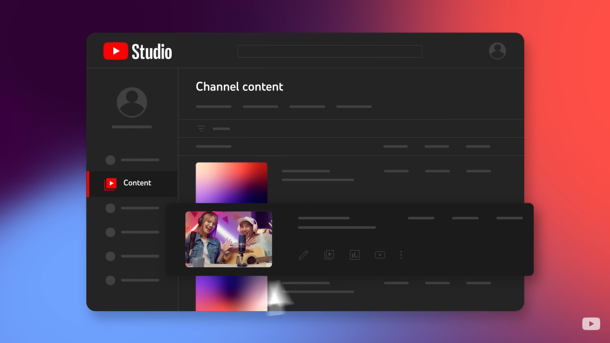The image size is (610, 343).
Task: Sort videos using the first column header
Action: [214, 146]
